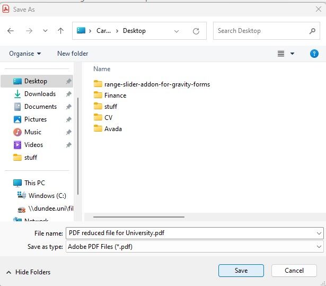Expand the address bar history dropdown
The width and height of the screenshot is (326, 286).
(x=177, y=31)
